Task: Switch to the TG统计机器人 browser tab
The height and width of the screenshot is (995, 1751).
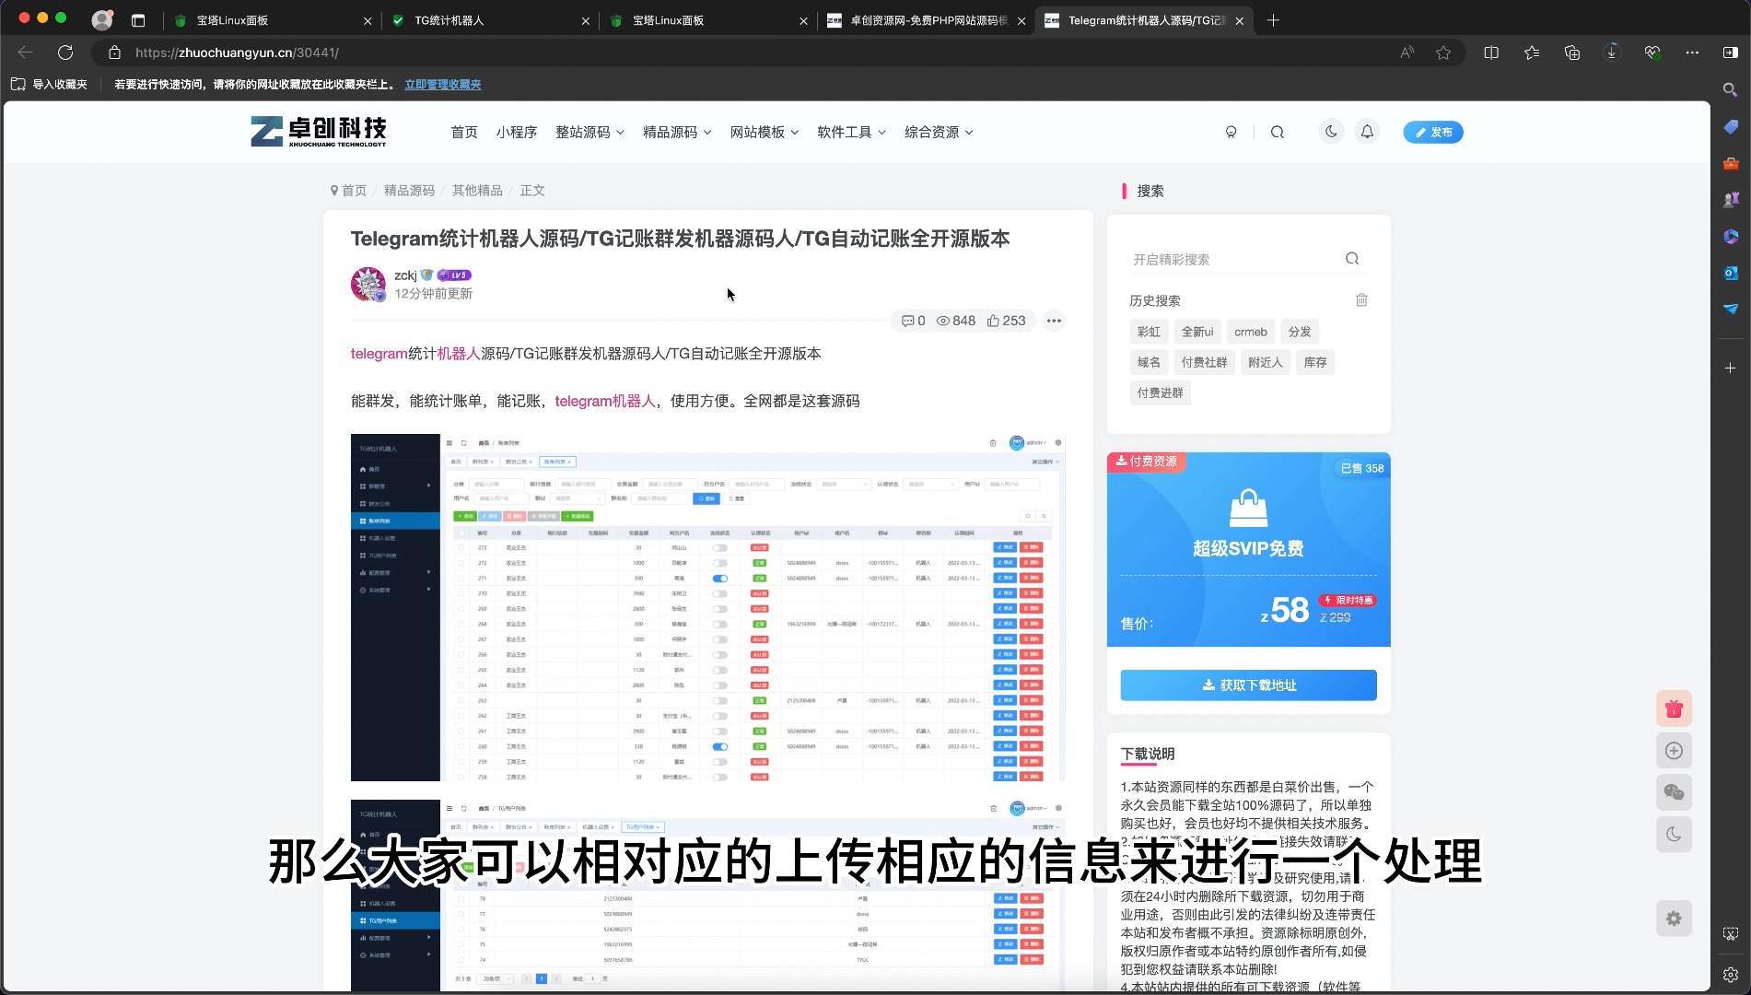Action: coord(490,20)
